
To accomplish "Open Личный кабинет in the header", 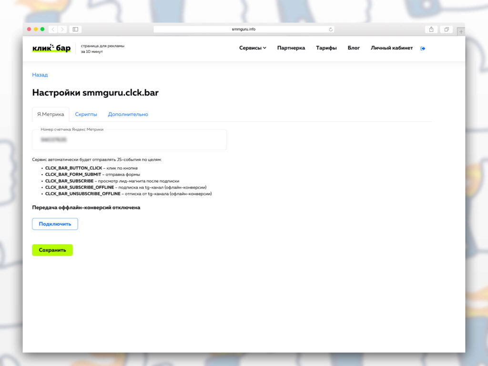I will [392, 48].
